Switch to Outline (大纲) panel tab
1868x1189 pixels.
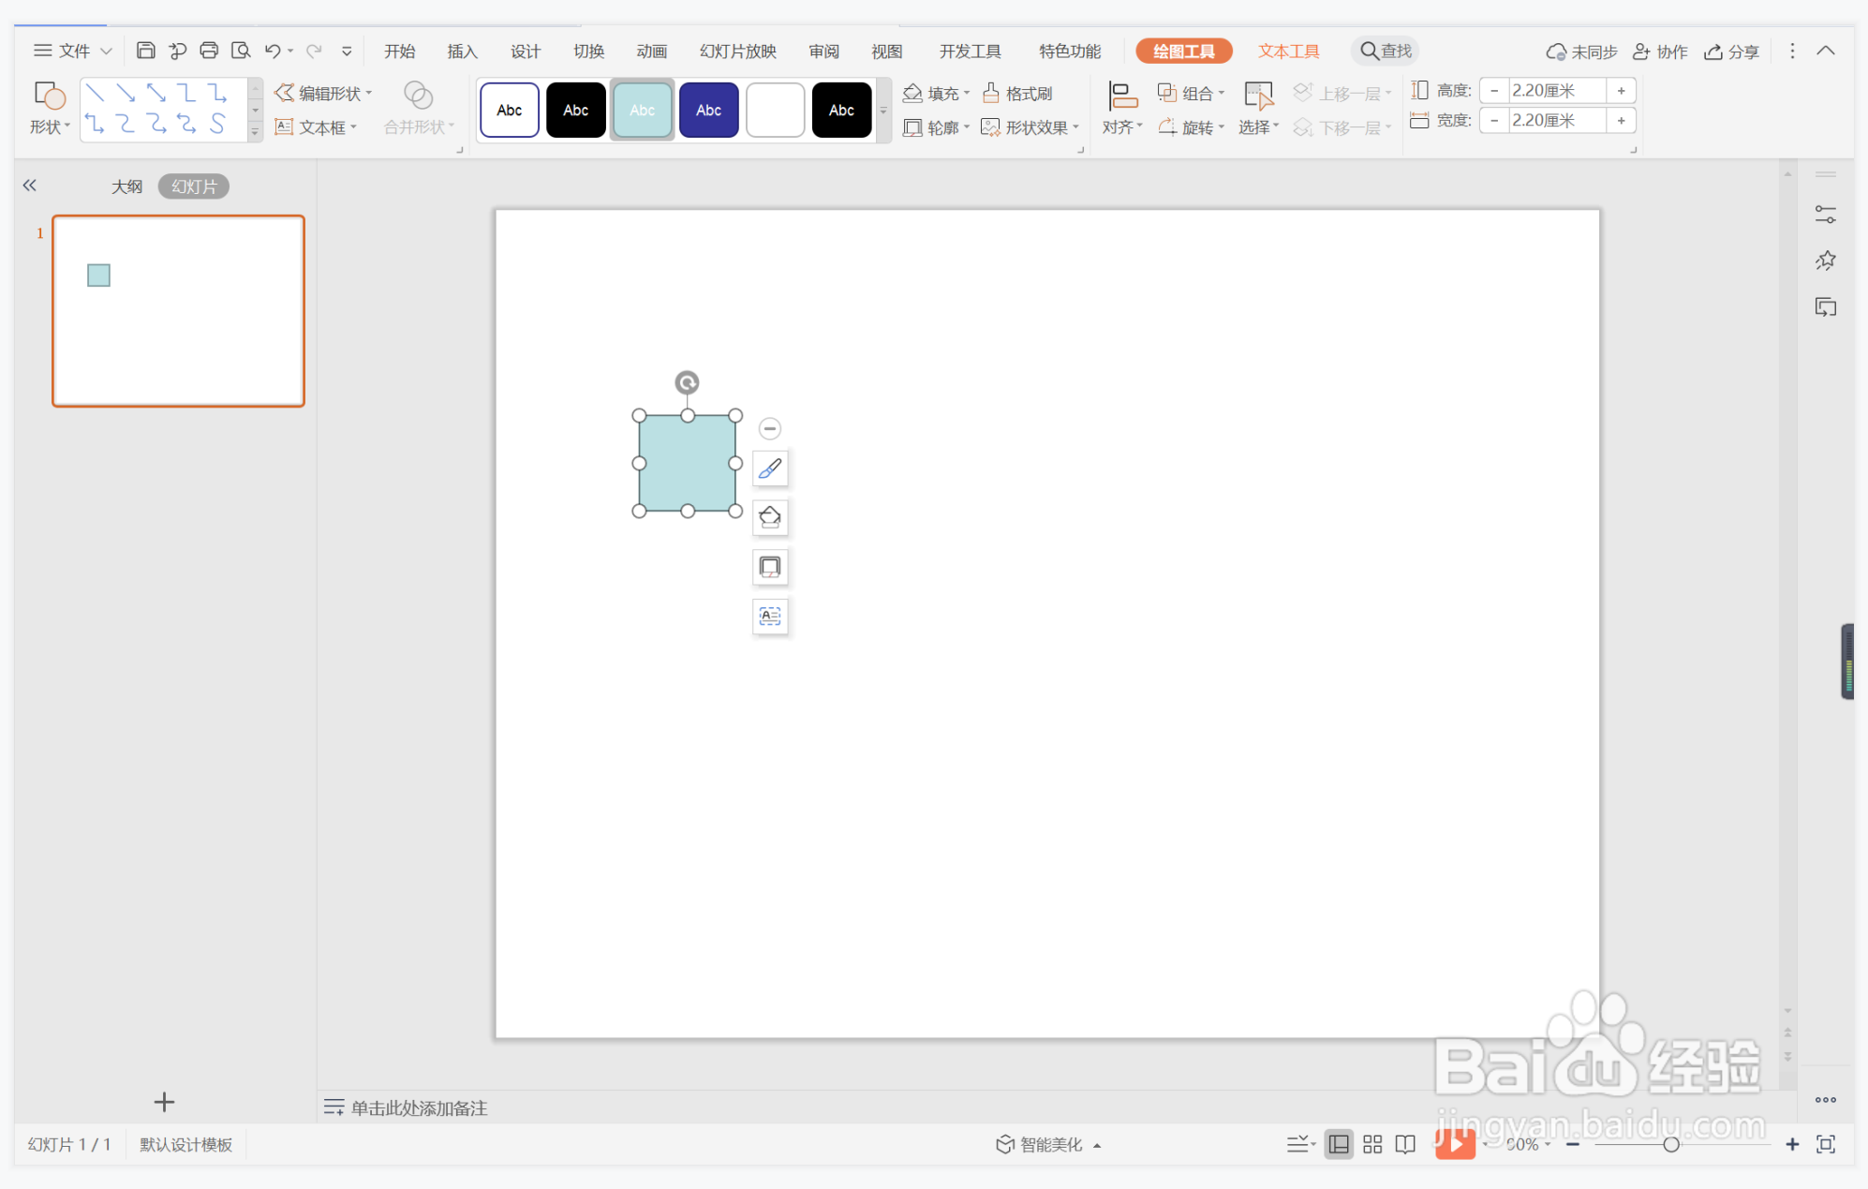(x=126, y=186)
